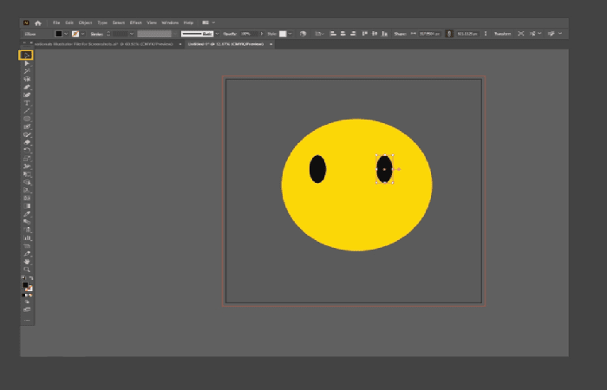Select the Blend tool
Image resolution: width=607 pixels, height=390 pixels.
[x=27, y=222]
